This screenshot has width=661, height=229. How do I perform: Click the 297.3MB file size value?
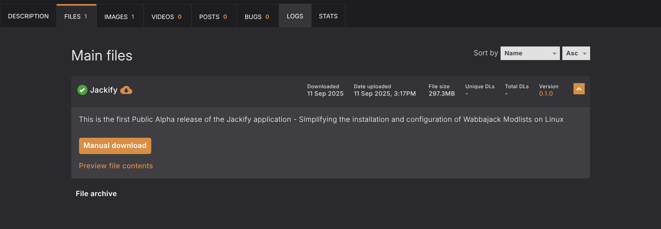click(x=442, y=94)
